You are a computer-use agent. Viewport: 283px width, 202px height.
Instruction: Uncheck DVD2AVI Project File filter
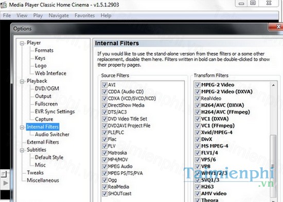click(104, 126)
